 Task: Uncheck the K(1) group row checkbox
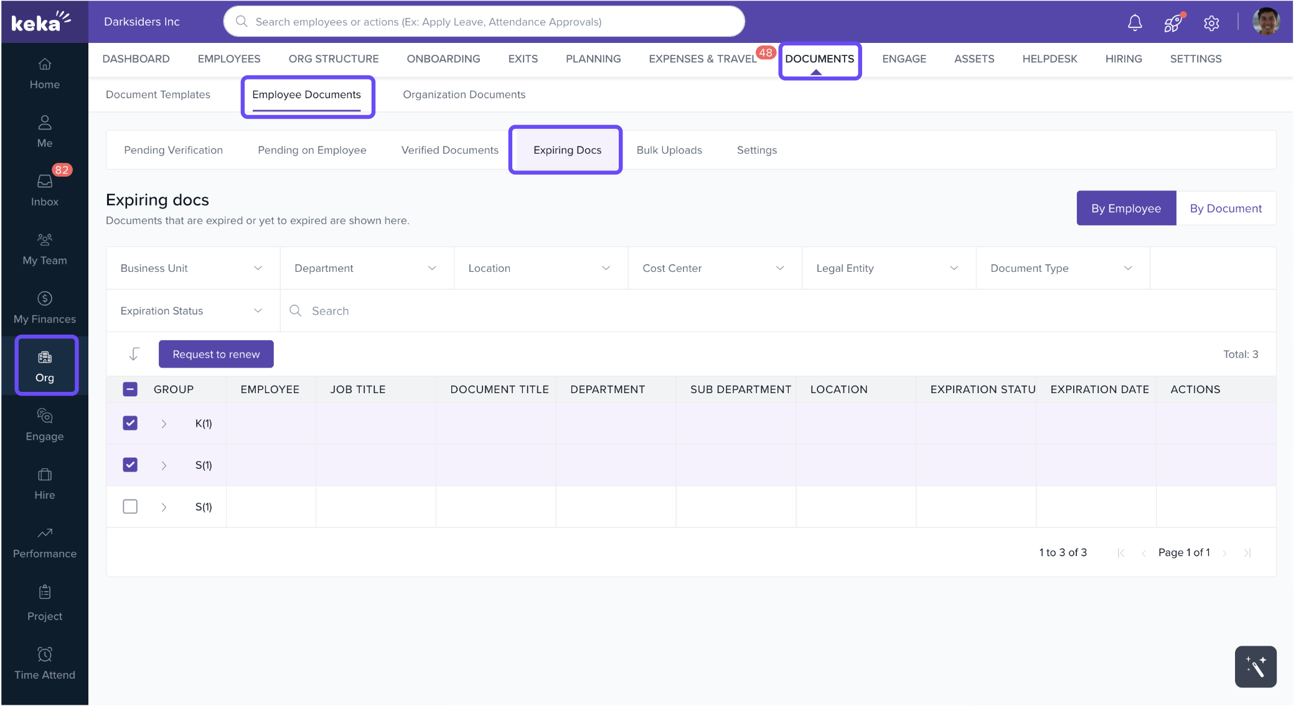[x=130, y=423]
